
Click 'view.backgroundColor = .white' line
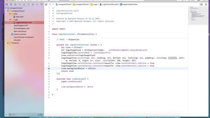point(77,87)
